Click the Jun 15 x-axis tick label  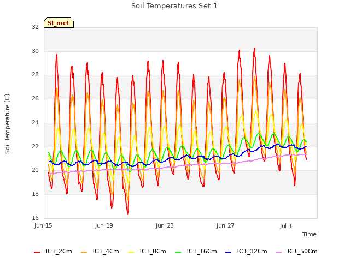click(43, 225)
